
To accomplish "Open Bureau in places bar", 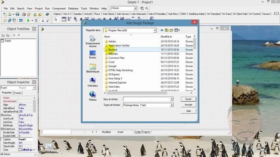I will [x=92, y=55].
